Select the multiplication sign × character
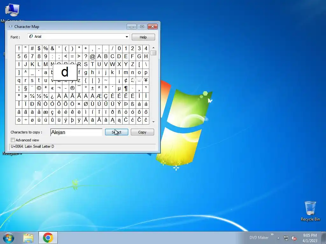 point(79,104)
